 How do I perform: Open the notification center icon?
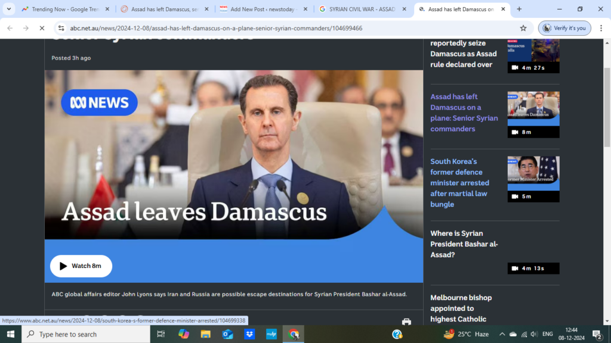pyautogui.click(x=597, y=334)
